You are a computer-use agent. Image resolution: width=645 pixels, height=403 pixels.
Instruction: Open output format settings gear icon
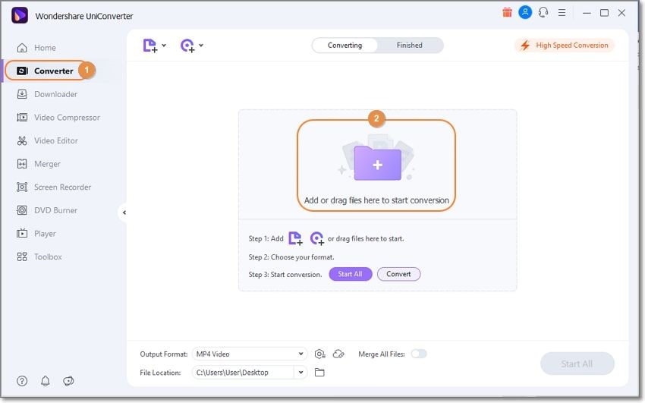pyautogui.click(x=319, y=354)
